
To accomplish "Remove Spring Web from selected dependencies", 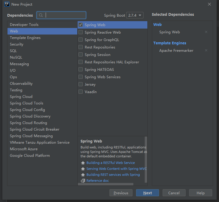I will click(x=206, y=32).
